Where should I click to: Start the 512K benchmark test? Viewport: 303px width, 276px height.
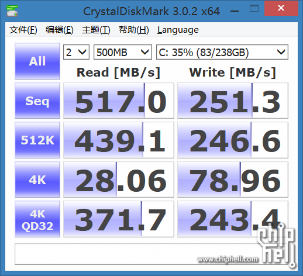coord(37,140)
